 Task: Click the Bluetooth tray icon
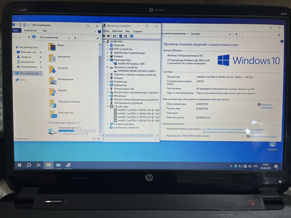pyautogui.click(x=235, y=166)
